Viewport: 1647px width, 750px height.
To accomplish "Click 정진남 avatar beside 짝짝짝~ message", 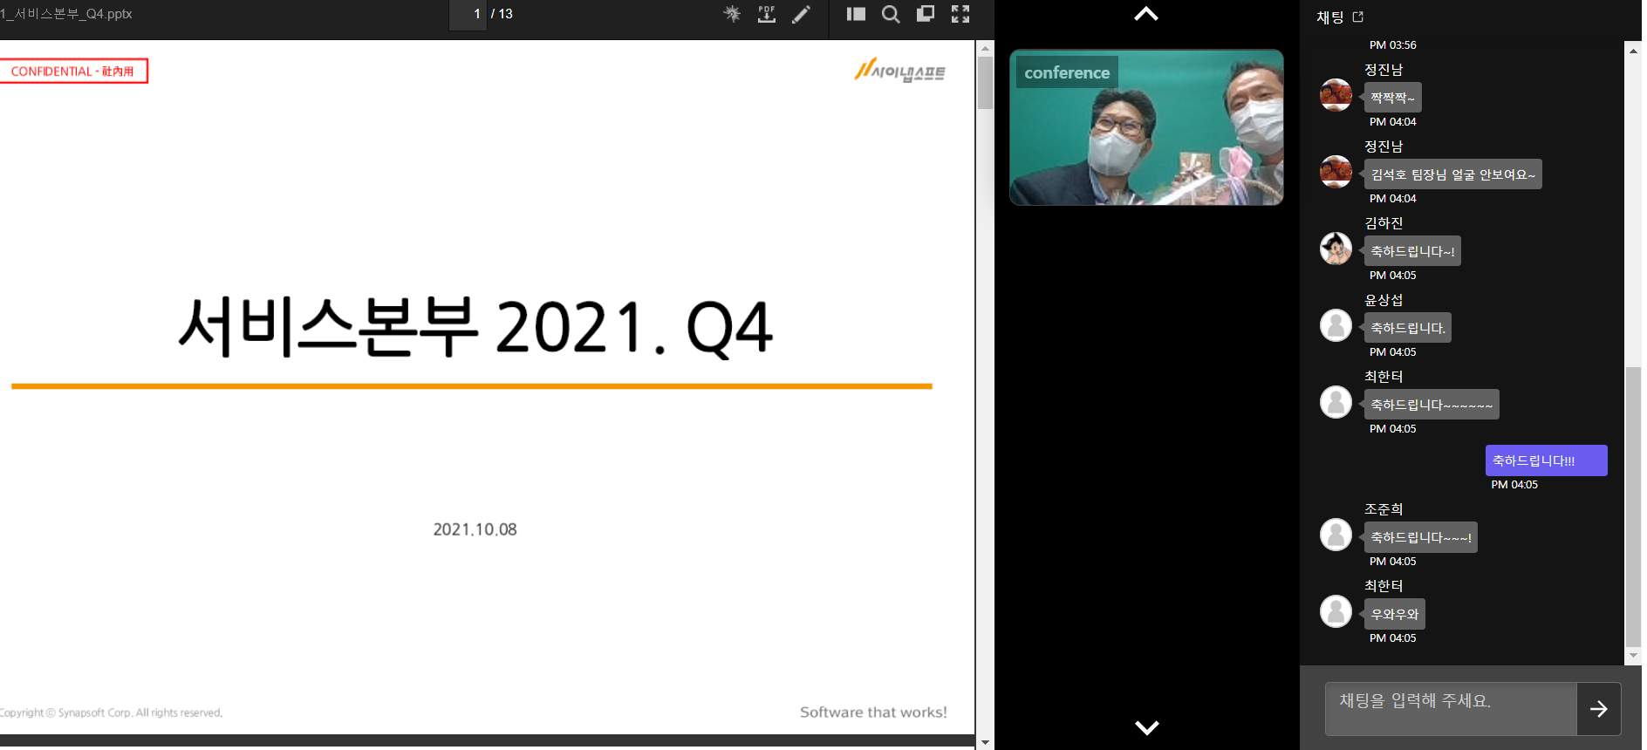I will (x=1336, y=95).
